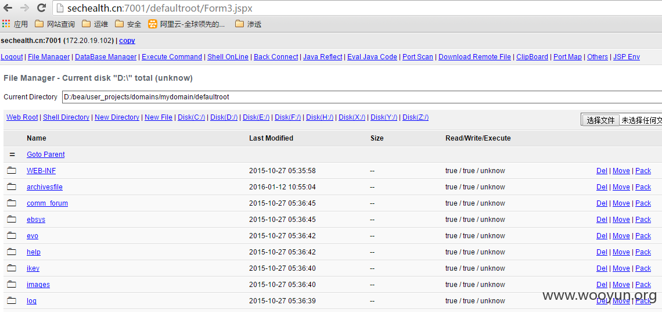Viewport: 662px width, 312px height.
Task: Switch to Disk(F:/)
Action: [x=288, y=117]
